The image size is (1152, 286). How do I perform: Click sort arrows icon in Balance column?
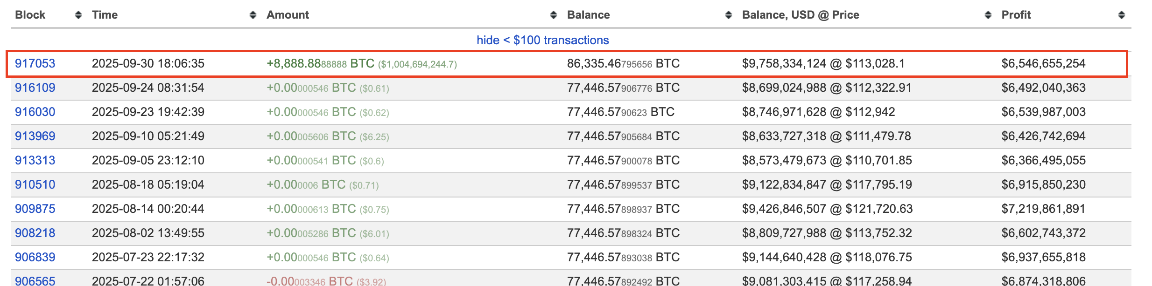[729, 15]
